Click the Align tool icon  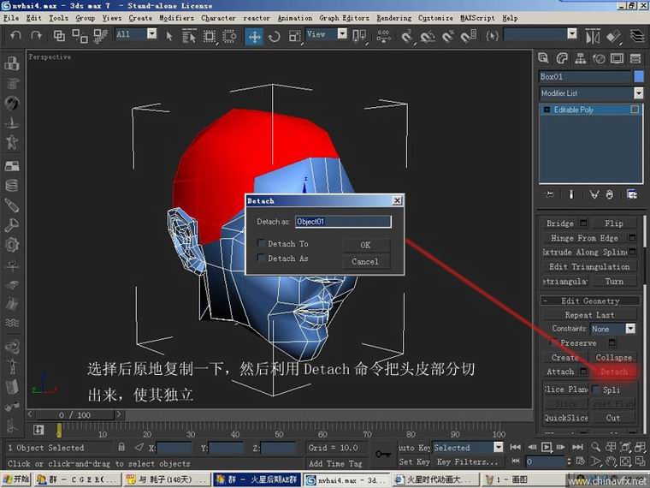[613, 37]
